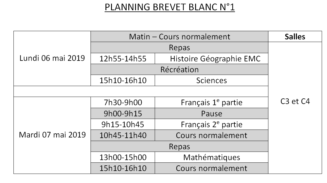Select the Mardi 07 mai 2019 cell
Viewport: 327px width, 183px height.
(52, 135)
